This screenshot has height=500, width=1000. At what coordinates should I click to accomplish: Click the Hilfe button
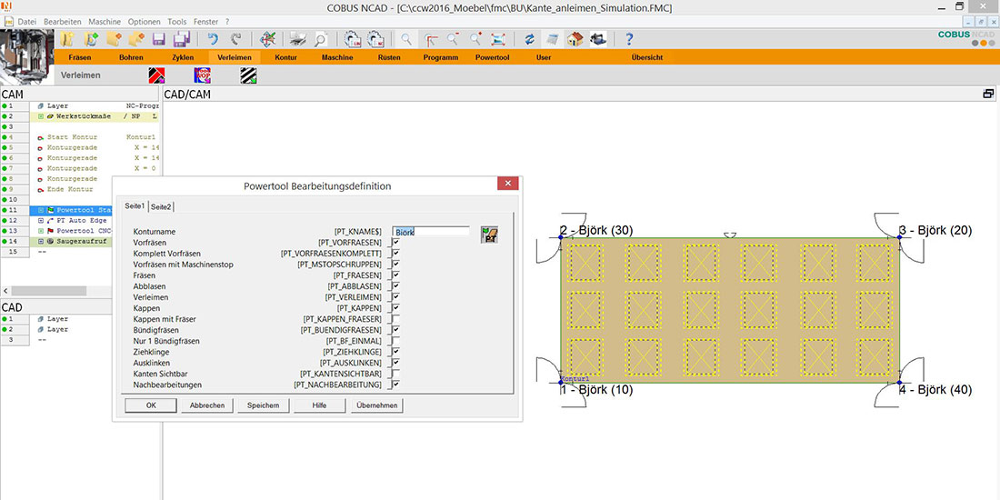click(319, 405)
